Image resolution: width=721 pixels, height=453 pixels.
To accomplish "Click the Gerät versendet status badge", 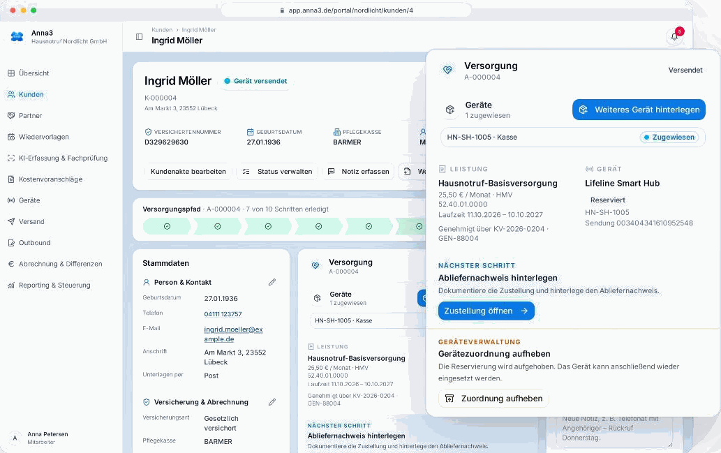I will (255, 81).
